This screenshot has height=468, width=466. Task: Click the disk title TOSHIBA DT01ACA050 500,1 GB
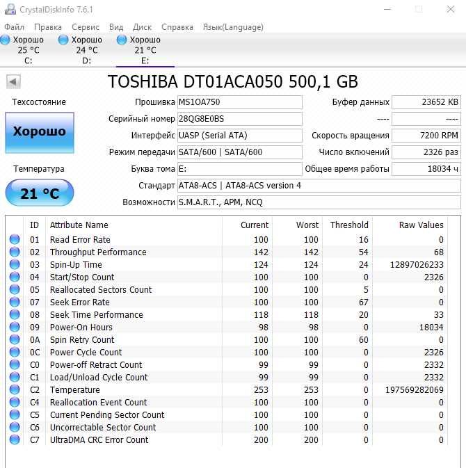pos(233,81)
